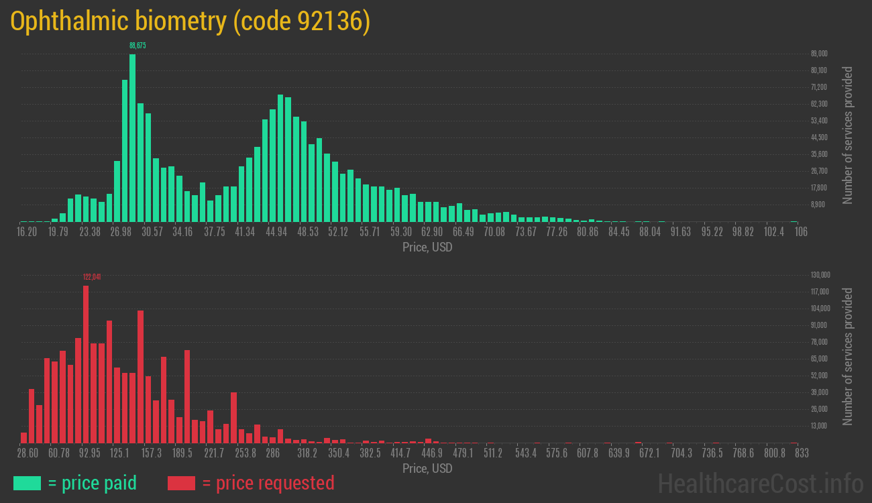Choose the "98.82" x-axis tick label
872x503 pixels.
click(743, 231)
